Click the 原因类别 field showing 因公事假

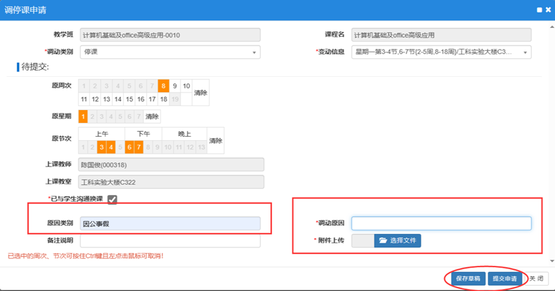point(170,223)
